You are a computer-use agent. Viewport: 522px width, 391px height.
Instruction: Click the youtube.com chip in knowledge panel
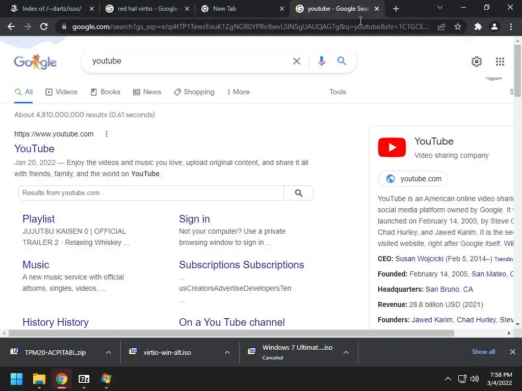(413, 179)
